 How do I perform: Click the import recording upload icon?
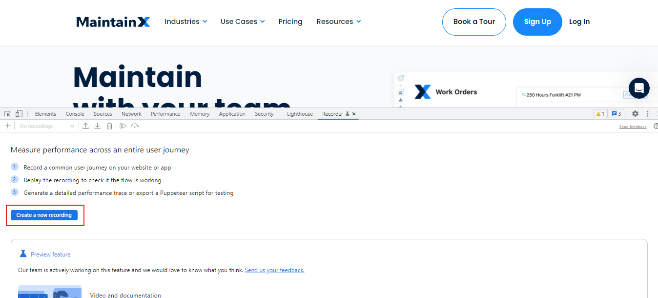85,126
